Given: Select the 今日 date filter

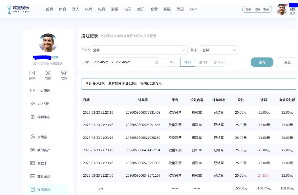Looking at the screenshot, I should pyautogui.click(x=172, y=62).
